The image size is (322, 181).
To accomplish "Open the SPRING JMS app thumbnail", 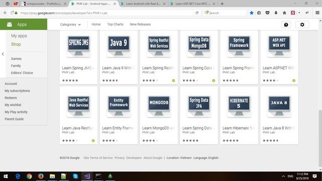I will tap(78, 46).
